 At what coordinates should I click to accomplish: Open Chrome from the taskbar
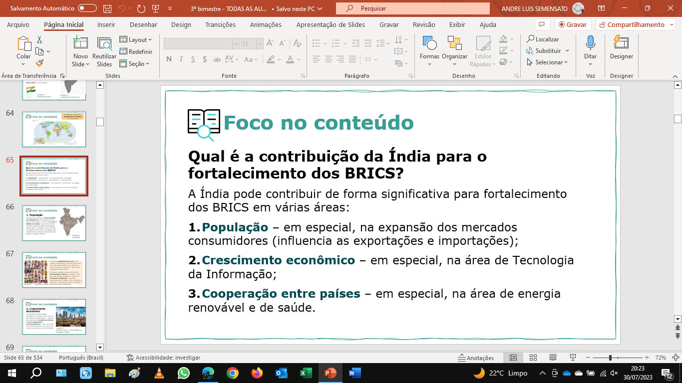pyautogui.click(x=232, y=373)
